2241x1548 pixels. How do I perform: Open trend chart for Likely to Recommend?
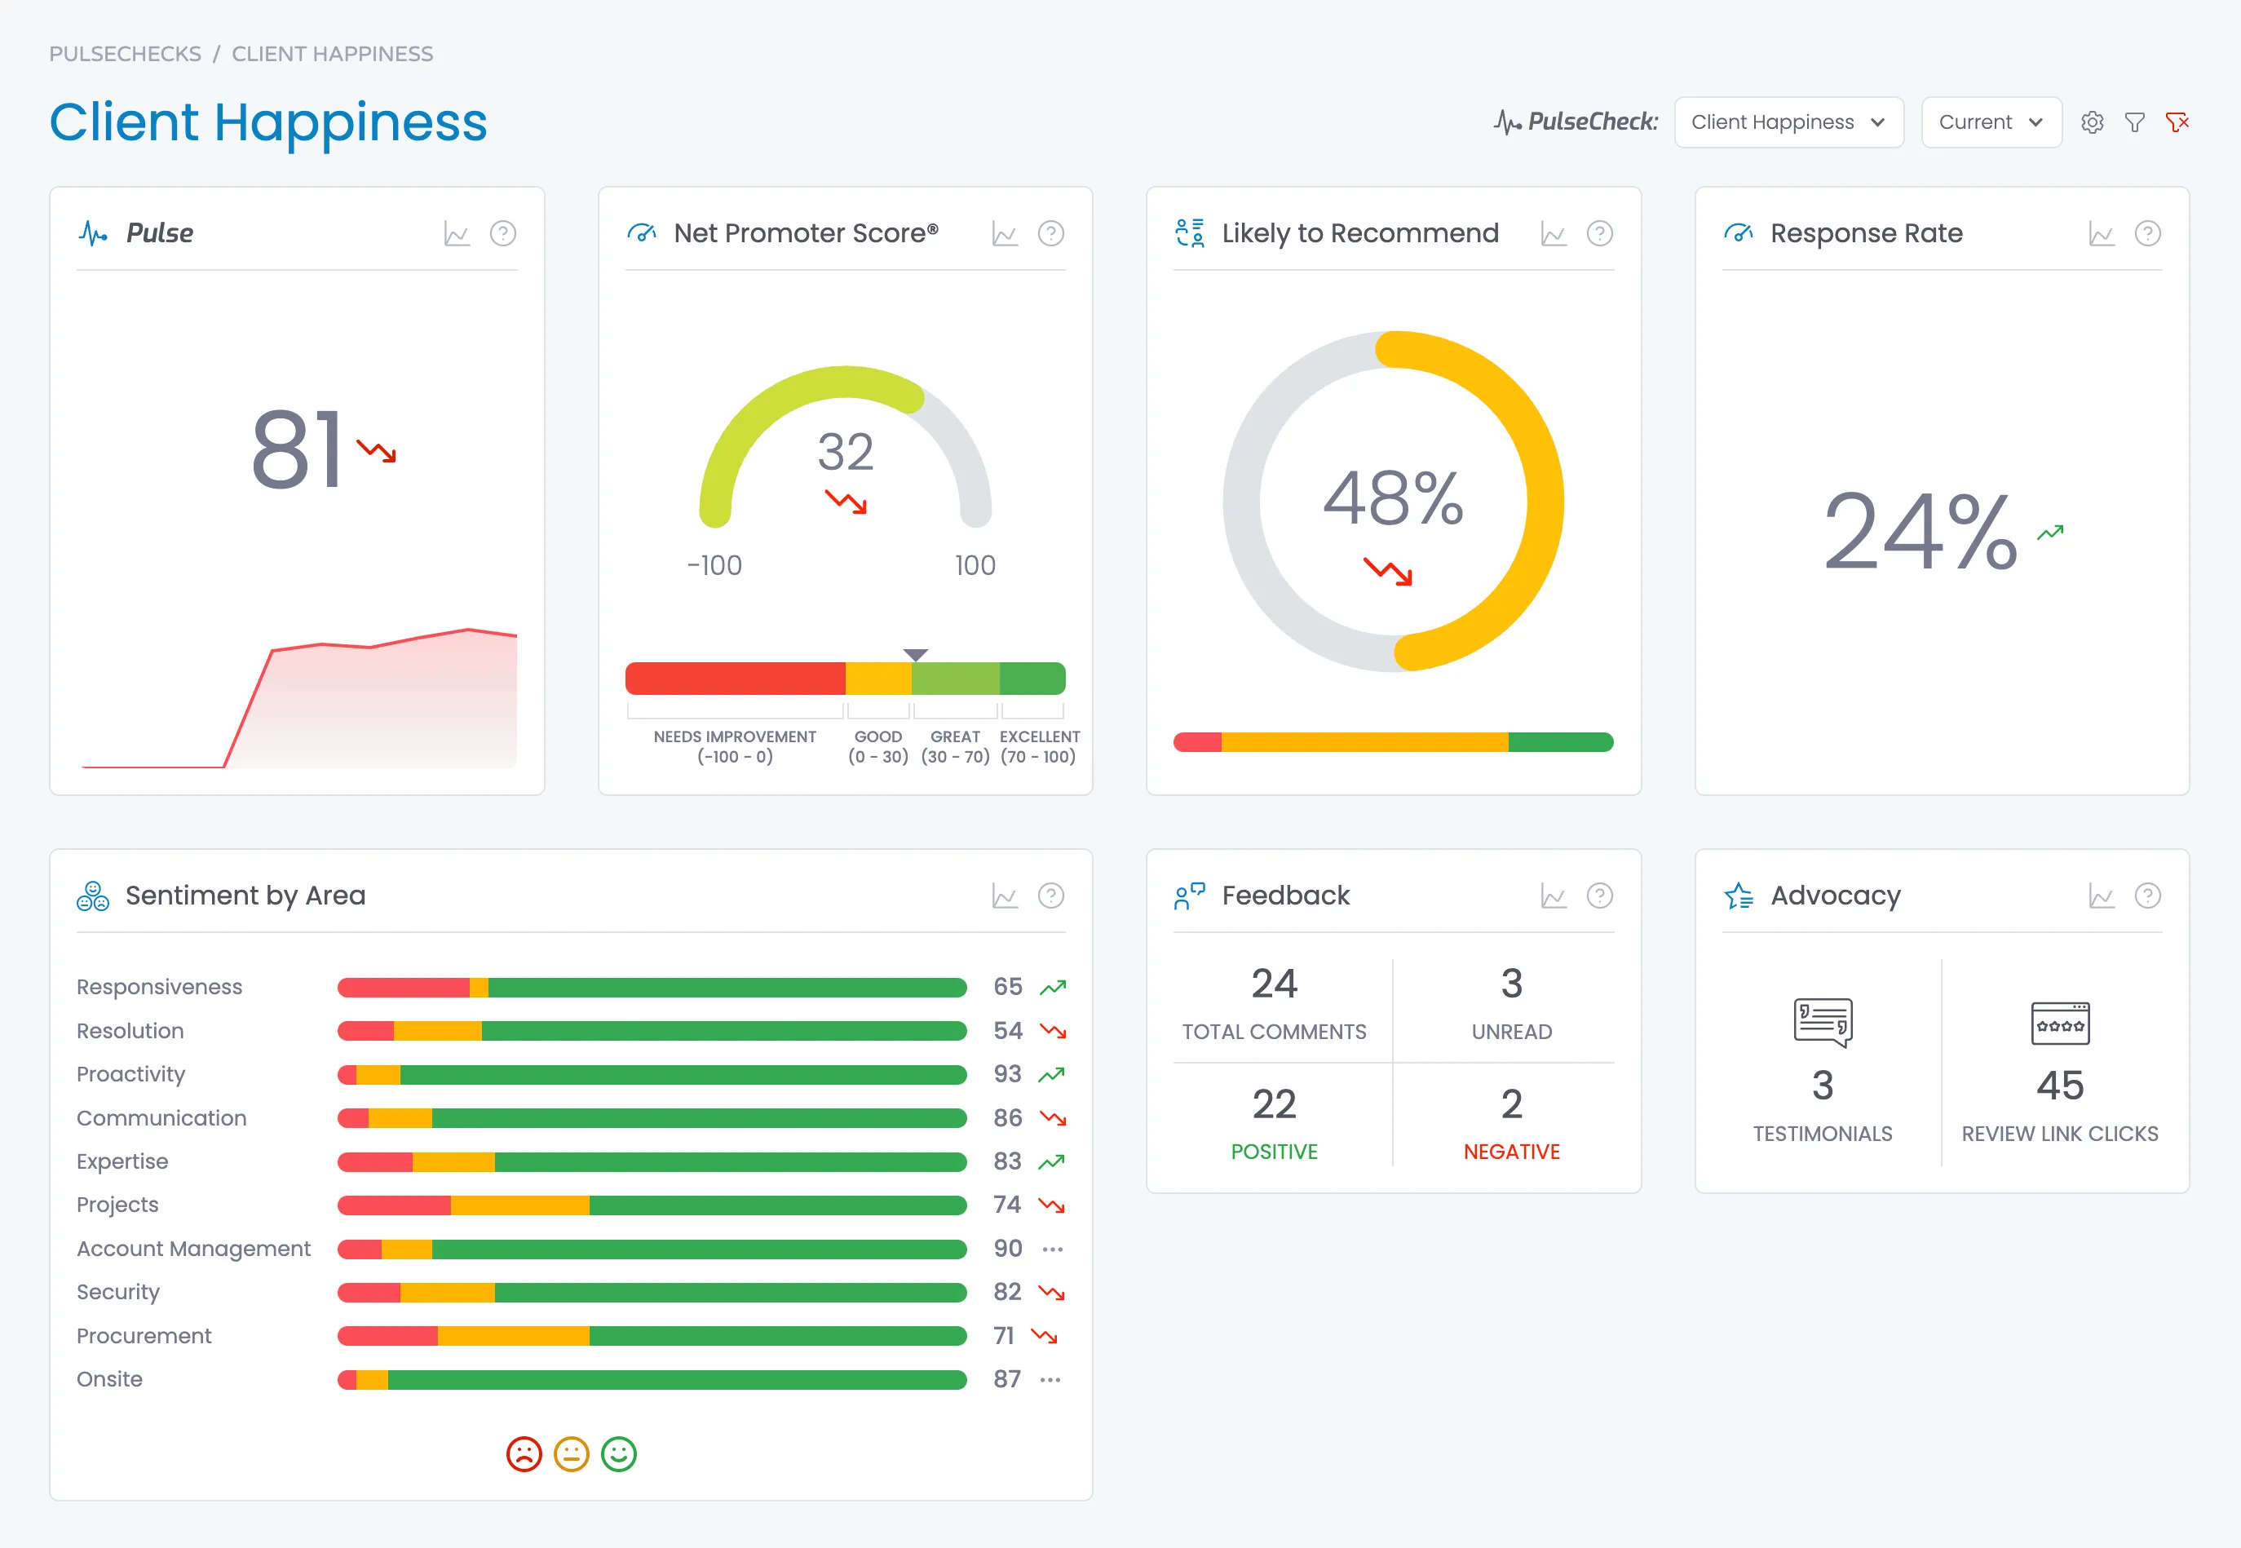[x=1554, y=234]
